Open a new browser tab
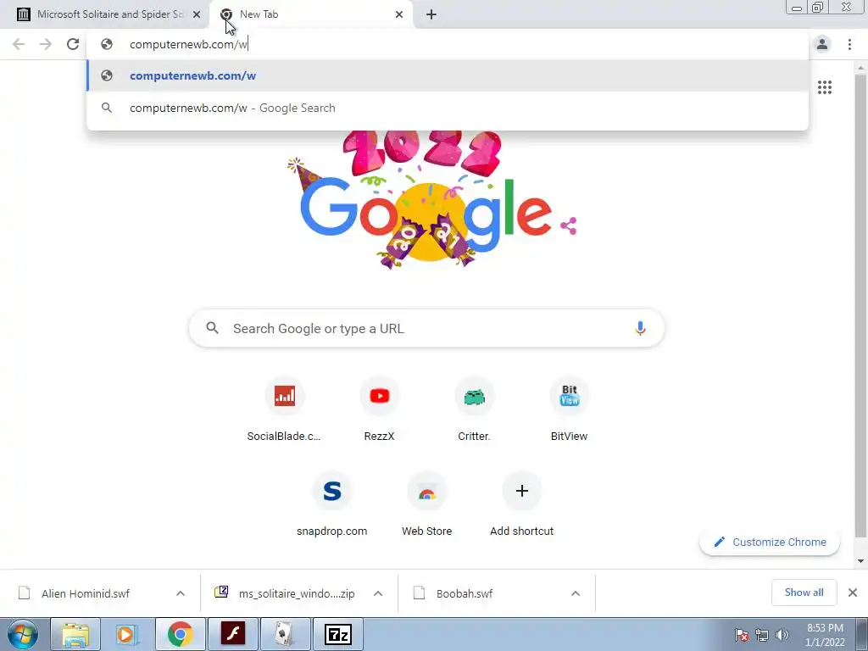The height and width of the screenshot is (651, 868). (431, 14)
